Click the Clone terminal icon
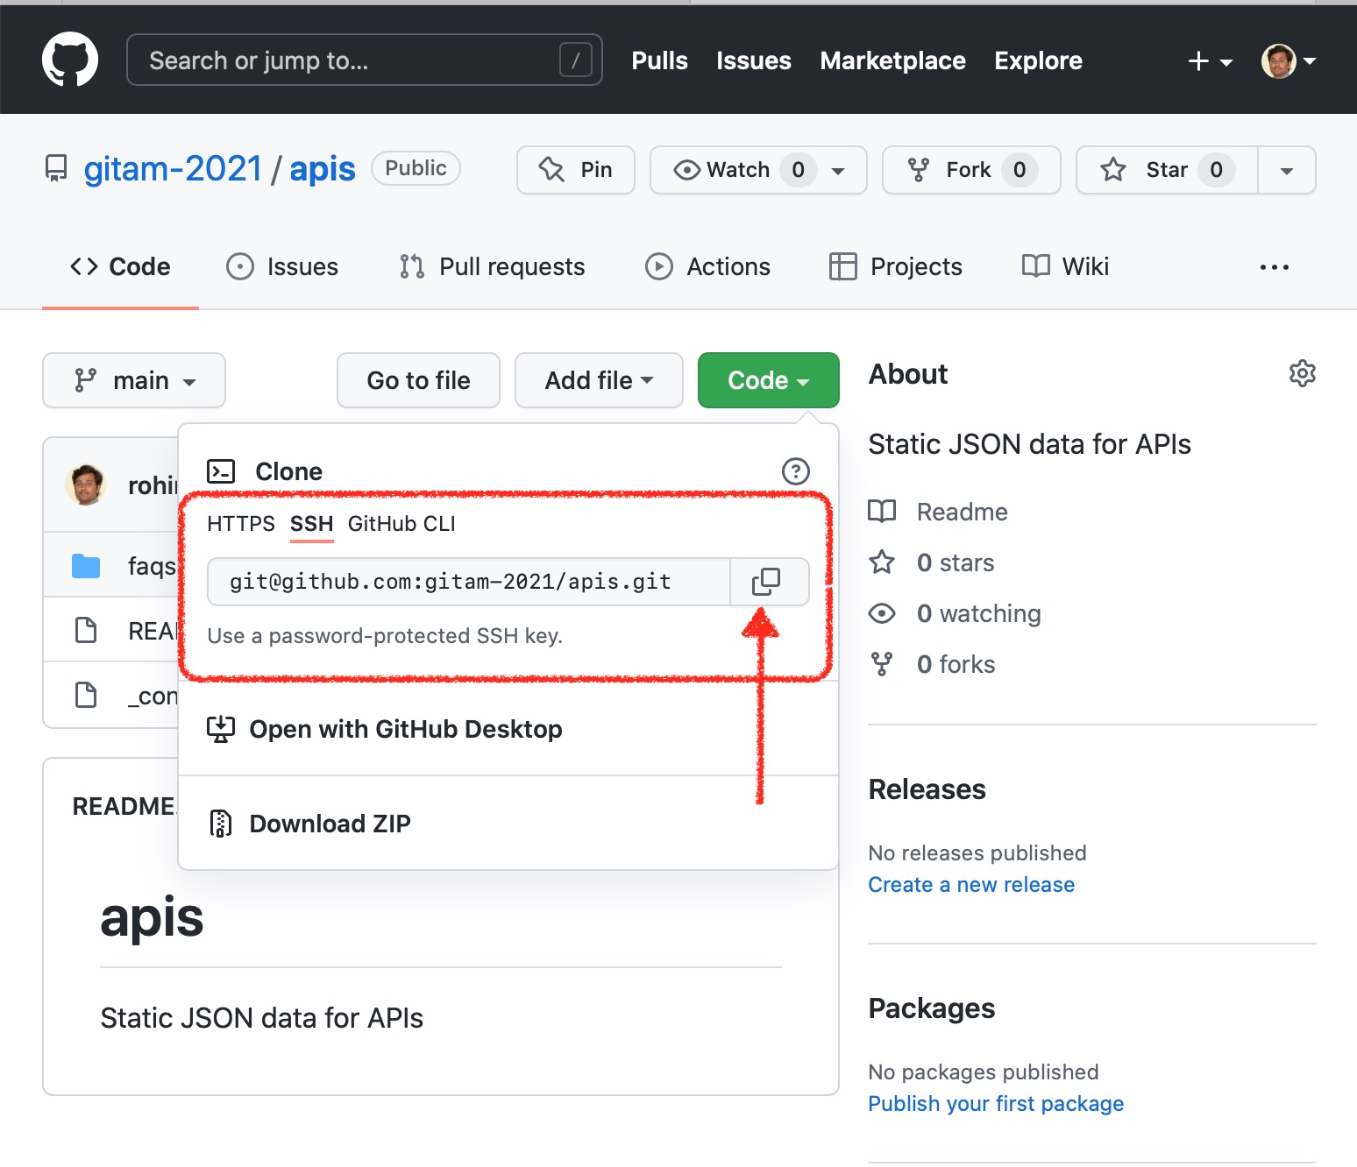The height and width of the screenshot is (1167, 1357). pyautogui.click(x=221, y=471)
